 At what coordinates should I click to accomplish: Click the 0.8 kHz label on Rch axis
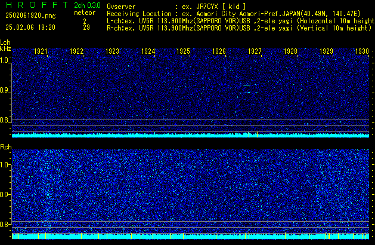(4, 224)
